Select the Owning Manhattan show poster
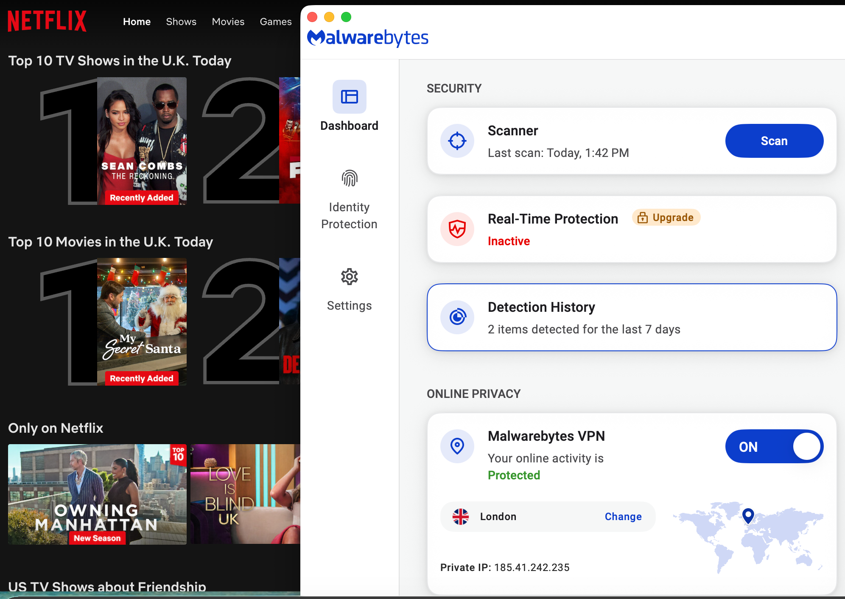The width and height of the screenshot is (845, 599). click(x=97, y=495)
